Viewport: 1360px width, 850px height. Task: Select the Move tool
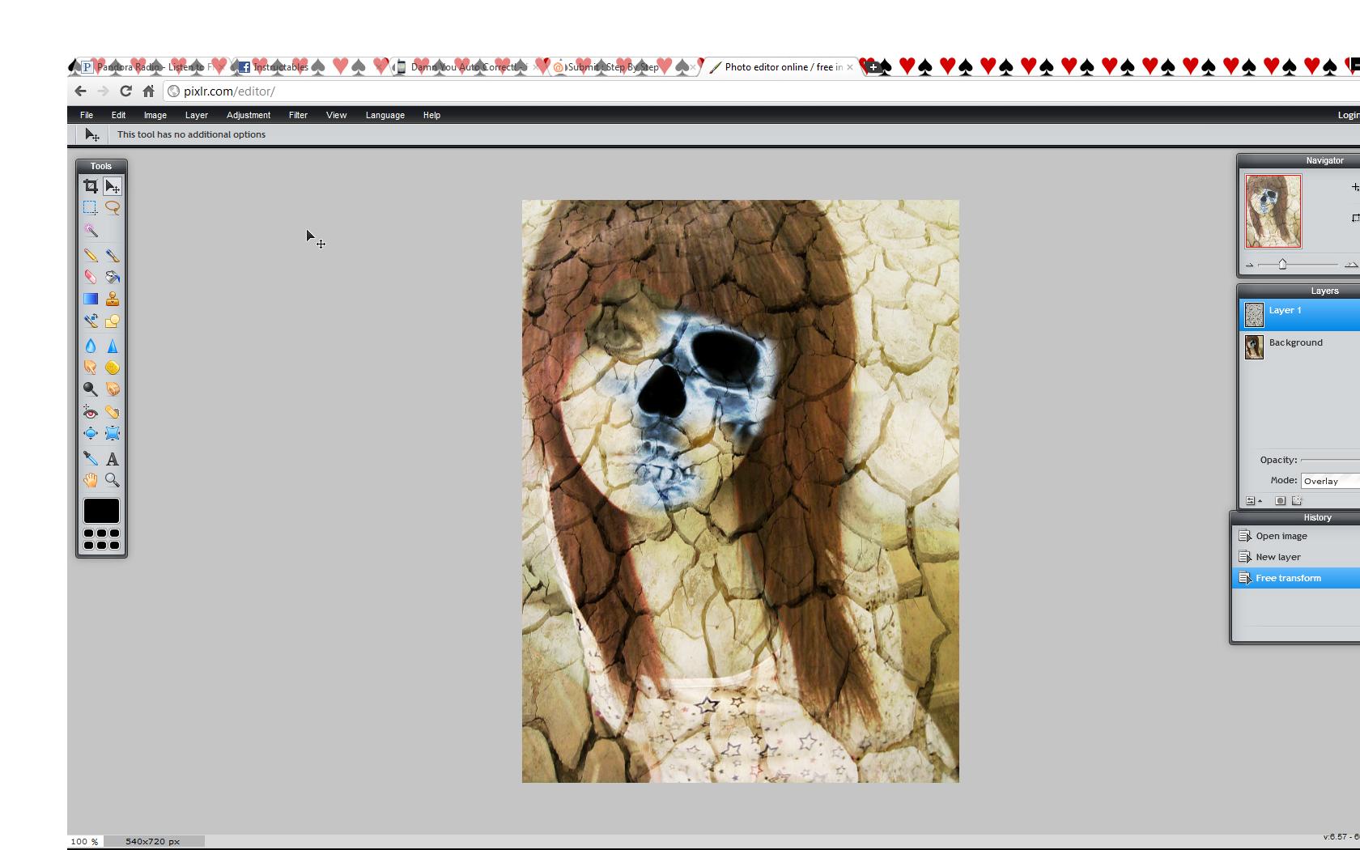[113, 187]
